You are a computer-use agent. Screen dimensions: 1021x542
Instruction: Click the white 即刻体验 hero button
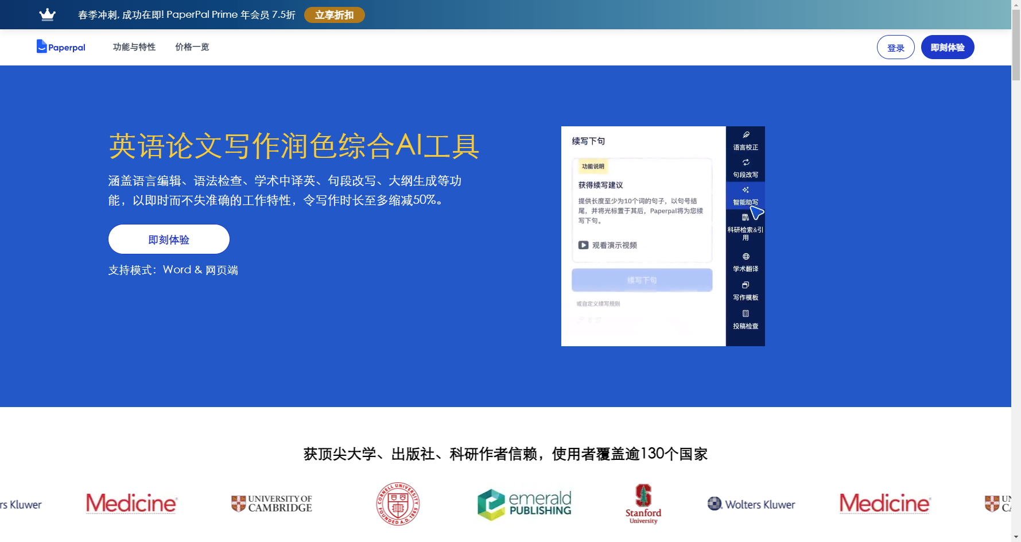[169, 239]
